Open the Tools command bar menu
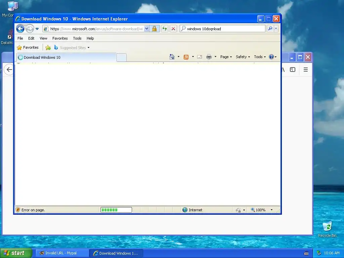The image size is (344, 258). click(260, 57)
